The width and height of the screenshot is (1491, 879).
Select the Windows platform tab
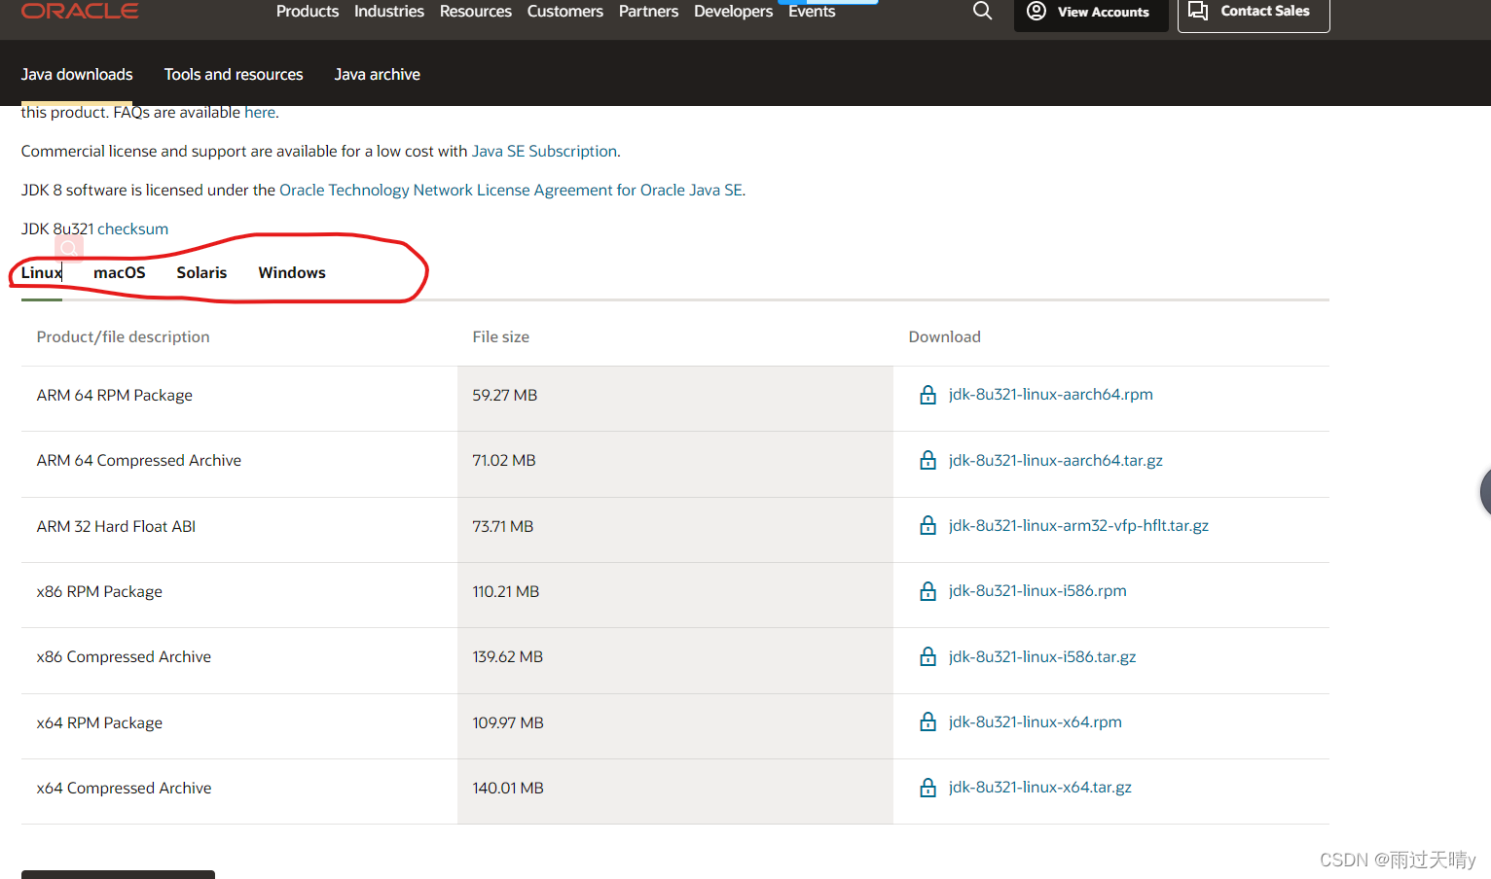click(x=292, y=272)
